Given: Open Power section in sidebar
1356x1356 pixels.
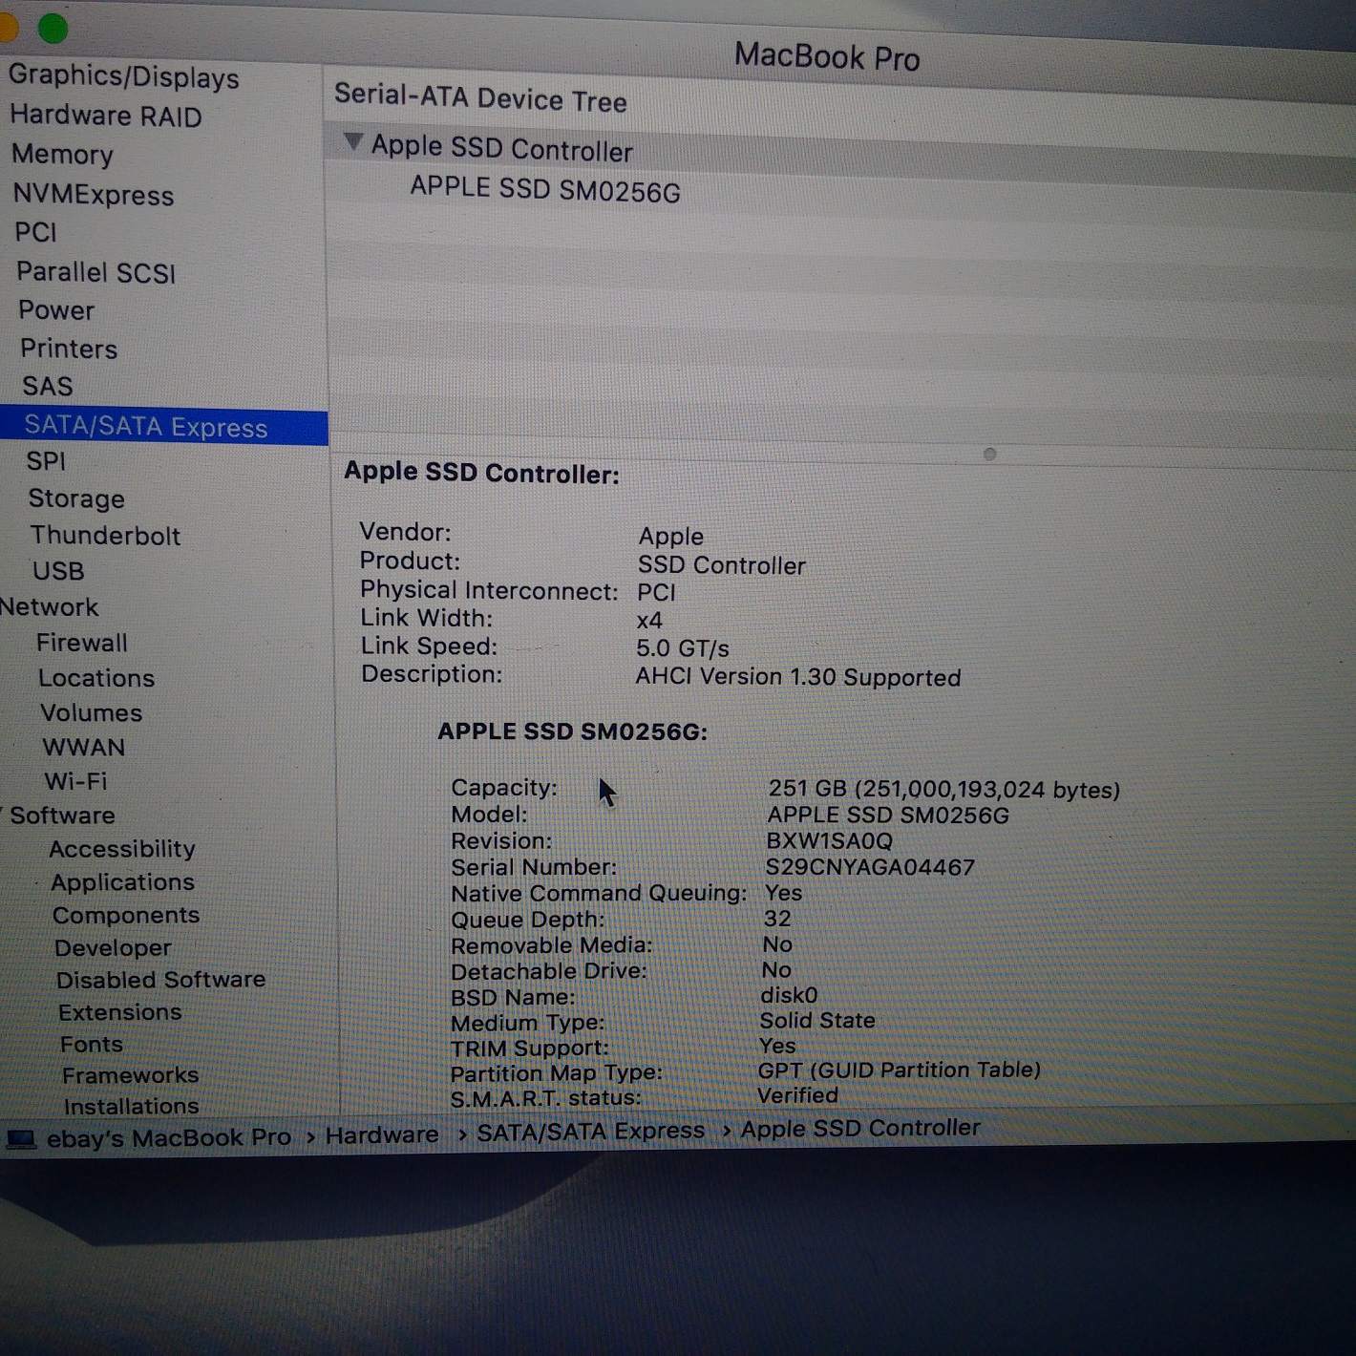Looking at the screenshot, I should pos(56,310).
